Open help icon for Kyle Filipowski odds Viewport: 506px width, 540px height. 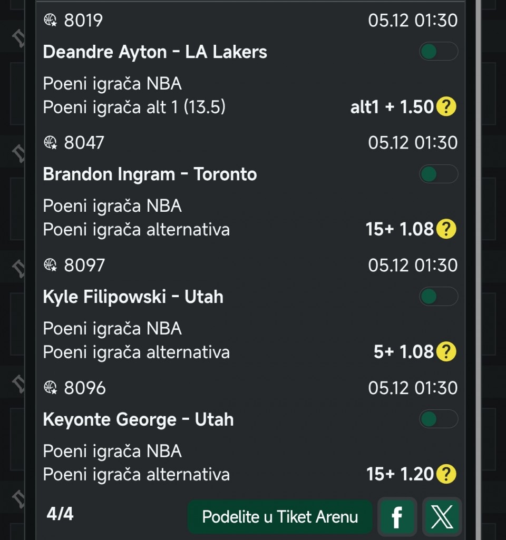[446, 351]
